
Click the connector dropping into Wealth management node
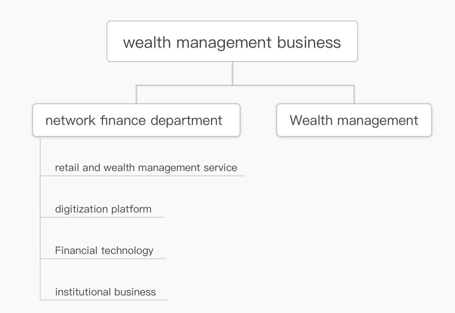coord(354,95)
